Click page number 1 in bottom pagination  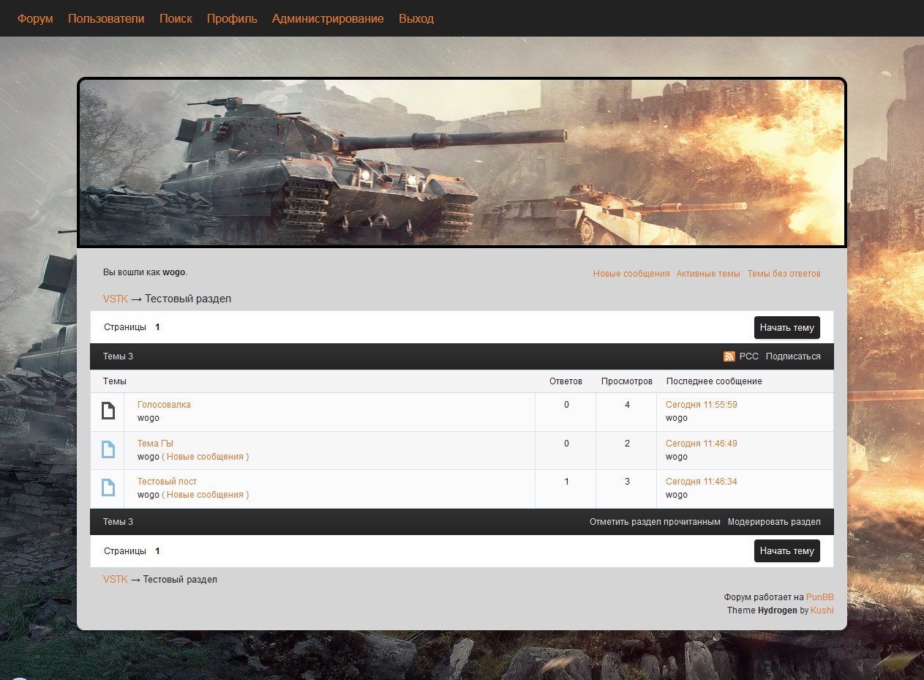157,551
